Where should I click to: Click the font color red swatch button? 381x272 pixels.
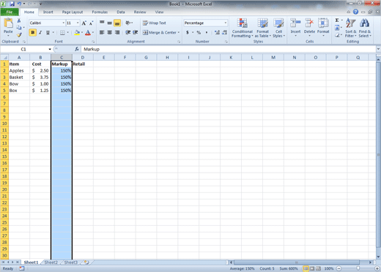[x=88, y=33]
